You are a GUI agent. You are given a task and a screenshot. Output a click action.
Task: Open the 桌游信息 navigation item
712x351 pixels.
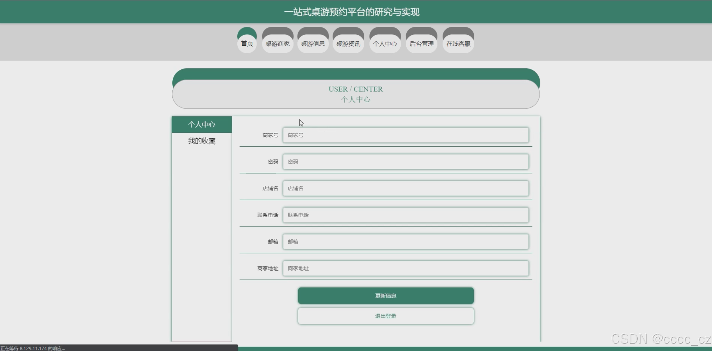tap(313, 44)
